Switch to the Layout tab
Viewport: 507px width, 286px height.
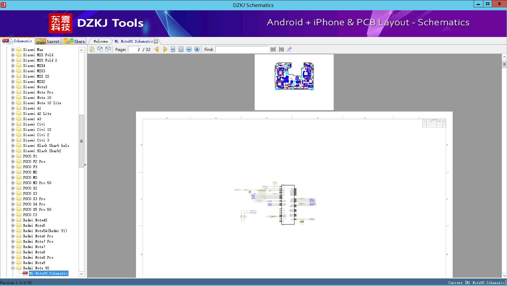(x=48, y=41)
